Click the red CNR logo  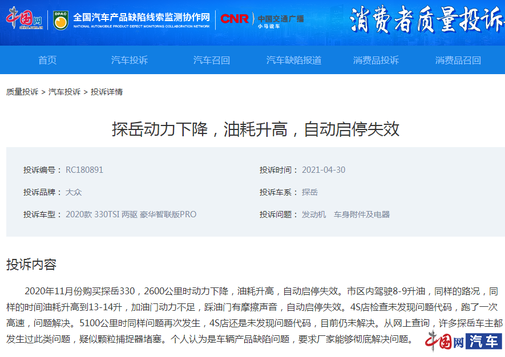pyautogui.click(x=235, y=19)
